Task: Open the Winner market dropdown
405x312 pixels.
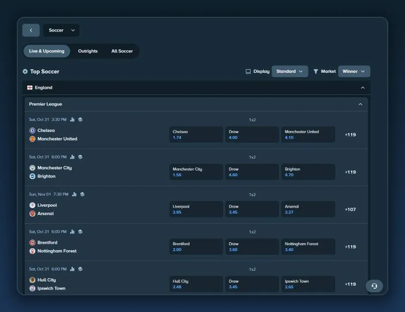Action: coord(354,71)
